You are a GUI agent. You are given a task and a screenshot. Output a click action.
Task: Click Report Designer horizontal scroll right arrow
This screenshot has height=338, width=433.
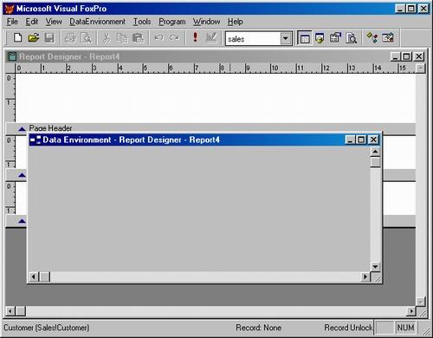pyautogui.click(x=411, y=311)
